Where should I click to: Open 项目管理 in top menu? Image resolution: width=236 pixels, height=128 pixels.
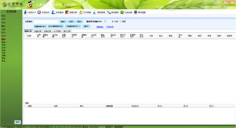click(x=171, y=7)
